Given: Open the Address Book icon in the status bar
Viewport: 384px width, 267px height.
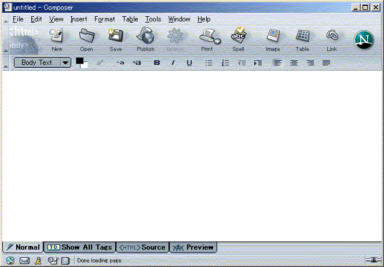Looking at the screenshot, I should (65, 261).
